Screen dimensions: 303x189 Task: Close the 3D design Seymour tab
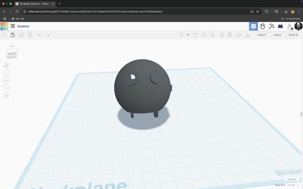point(53,4)
